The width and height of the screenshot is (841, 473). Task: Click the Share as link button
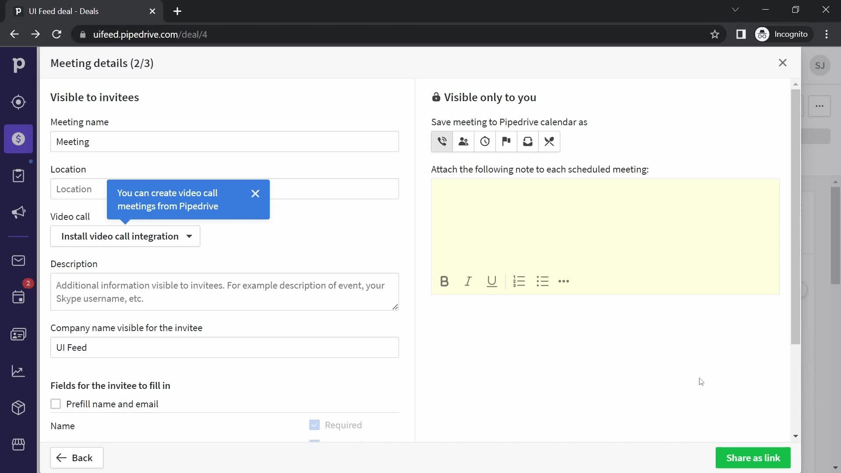tap(753, 458)
